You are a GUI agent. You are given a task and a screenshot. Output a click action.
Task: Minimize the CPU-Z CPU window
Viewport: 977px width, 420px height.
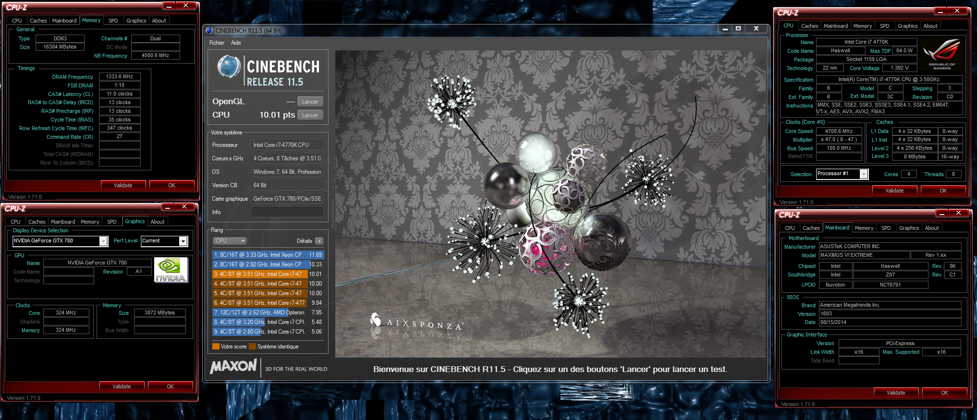[x=940, y=11]
